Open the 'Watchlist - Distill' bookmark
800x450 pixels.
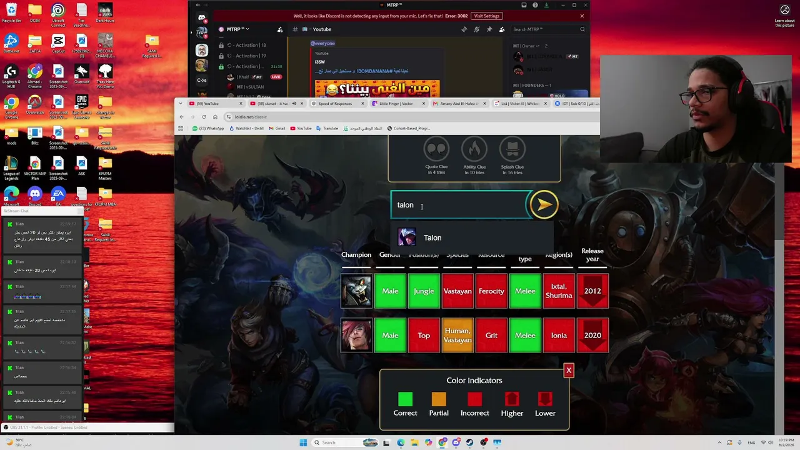coord(247,128)
